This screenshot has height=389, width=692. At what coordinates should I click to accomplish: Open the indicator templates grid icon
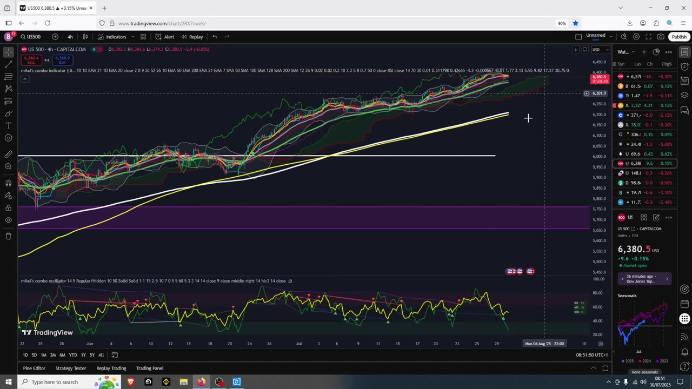coord(143,37)
